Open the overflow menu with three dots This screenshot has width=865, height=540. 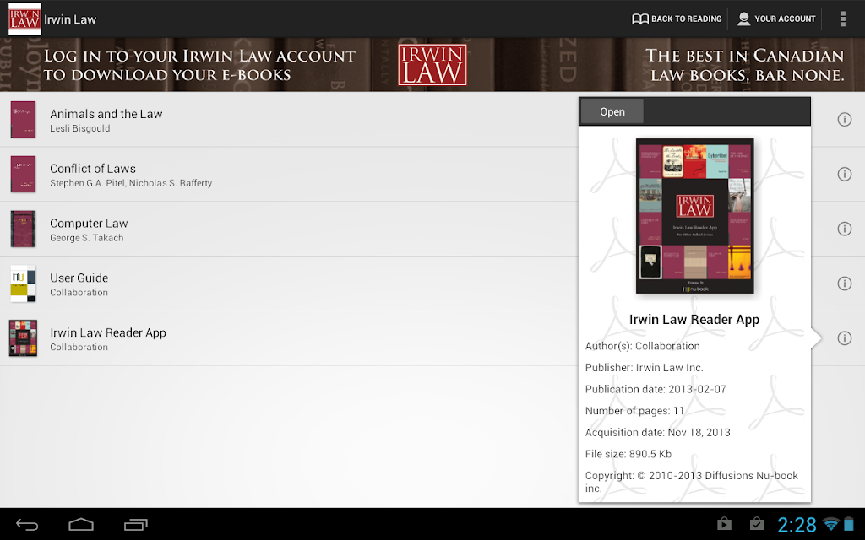(x=843, y=19)
